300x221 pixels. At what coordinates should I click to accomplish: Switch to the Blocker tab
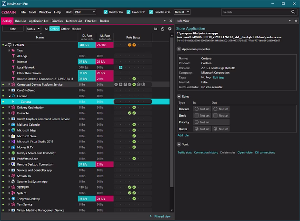104,21
